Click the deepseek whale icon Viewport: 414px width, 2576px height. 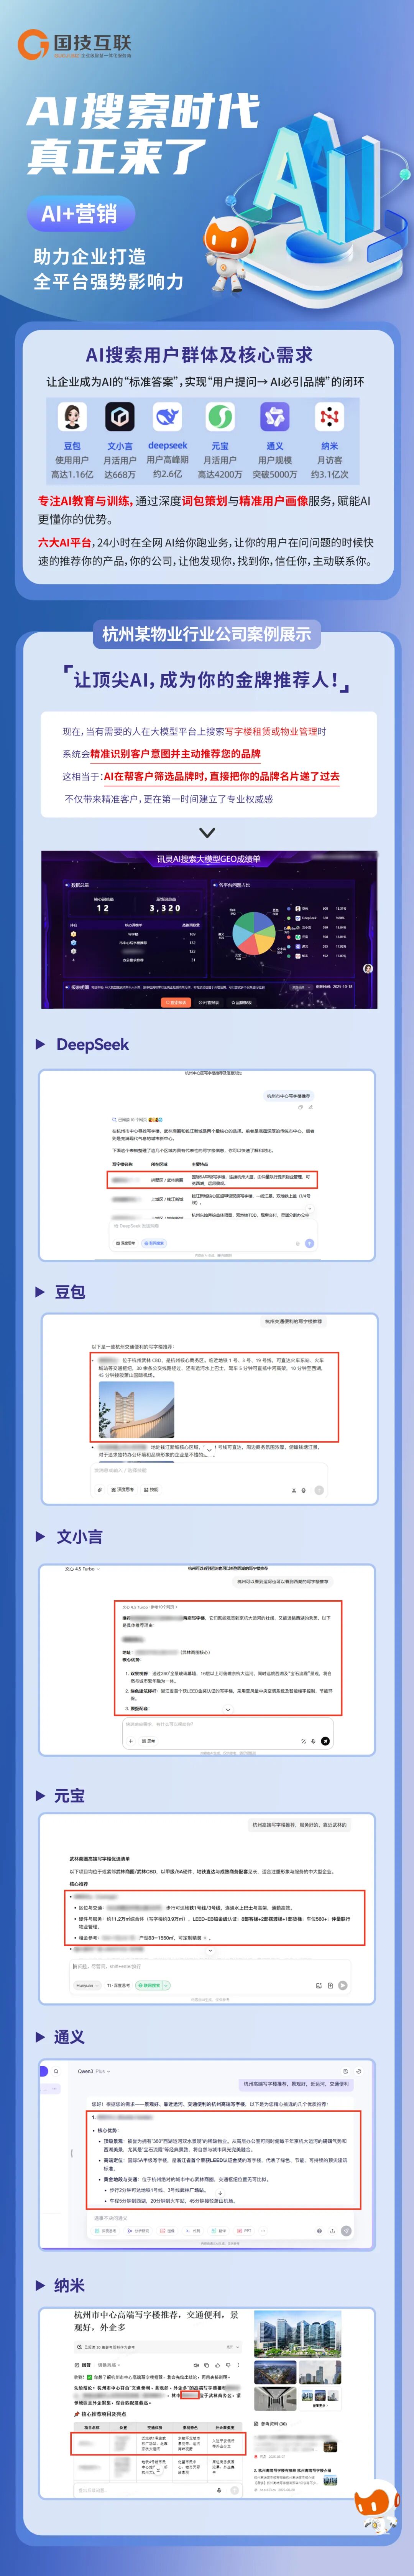coord(167,416)
